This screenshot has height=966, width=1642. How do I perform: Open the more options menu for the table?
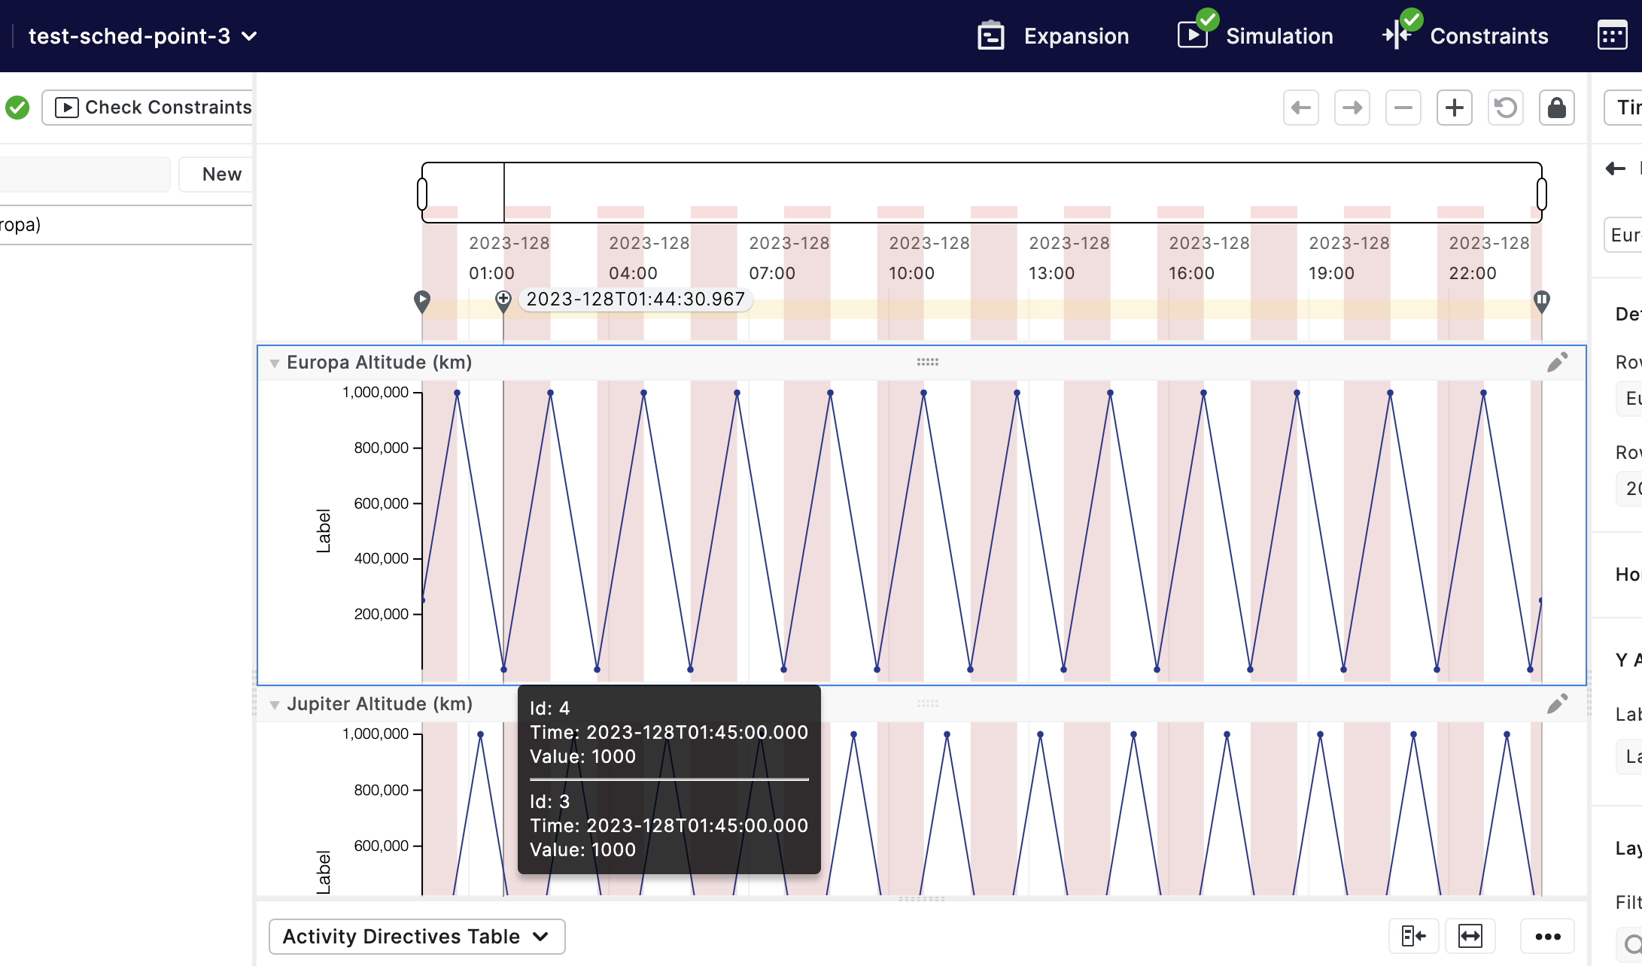[x=1547, y=936]
